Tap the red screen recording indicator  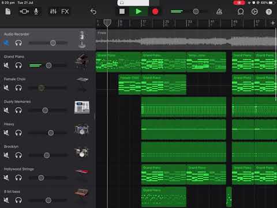(x=239, y=3)
